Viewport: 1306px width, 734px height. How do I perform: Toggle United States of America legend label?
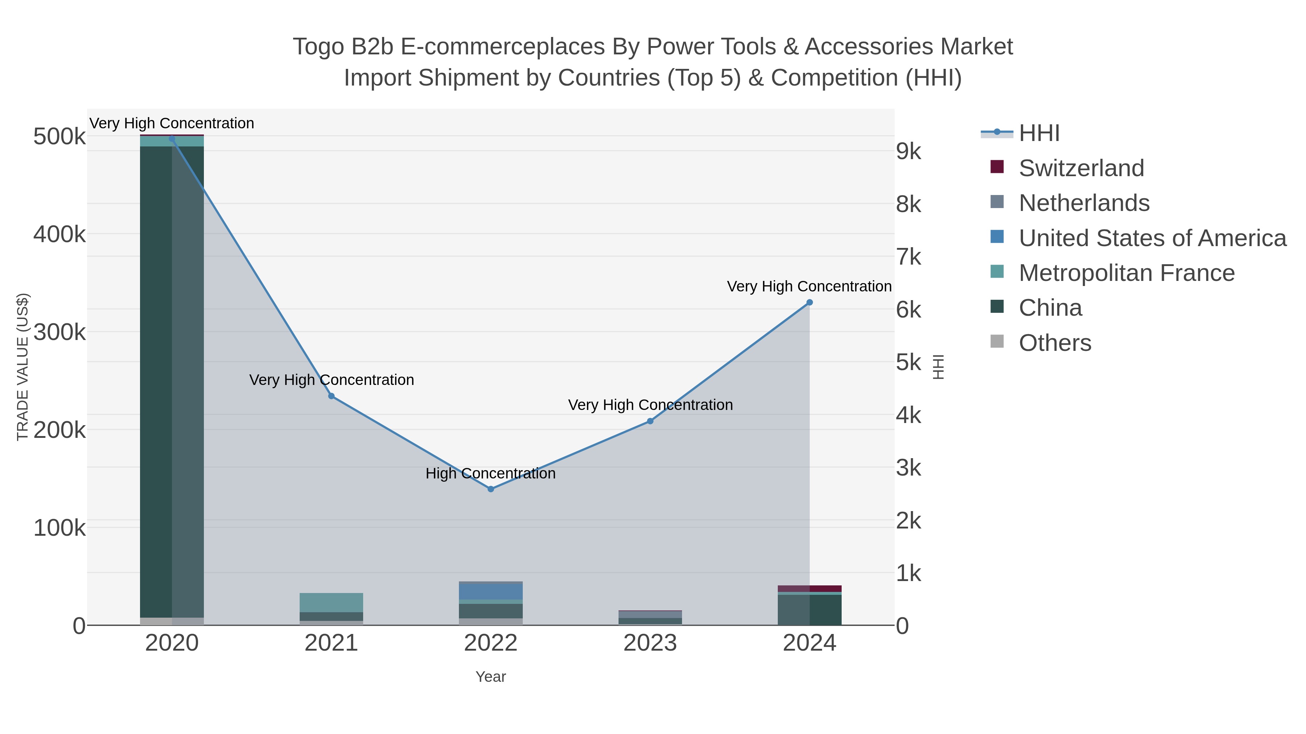[x=1153, y=237]
